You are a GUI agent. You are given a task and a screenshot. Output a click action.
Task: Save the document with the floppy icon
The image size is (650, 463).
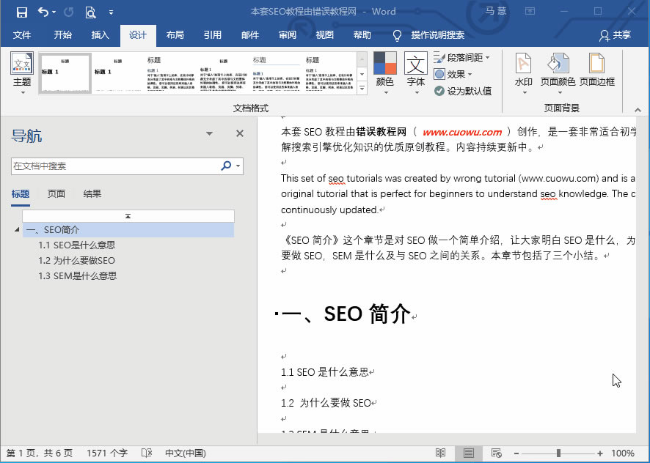(21, 12)
